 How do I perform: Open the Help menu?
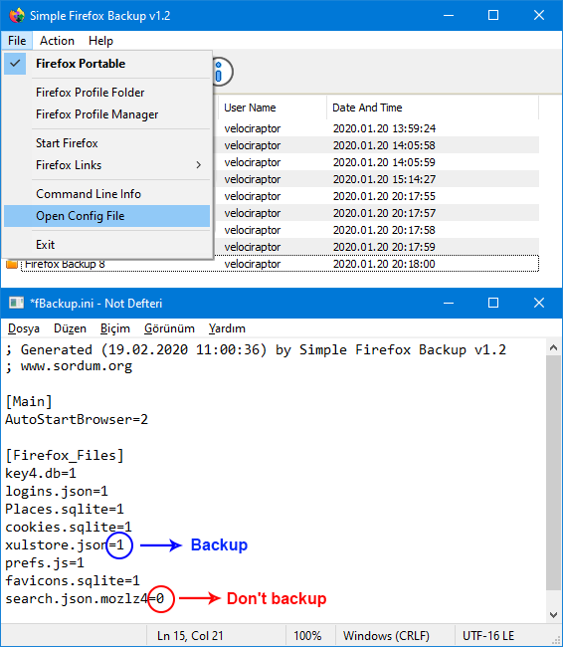[x=100, y=41]
